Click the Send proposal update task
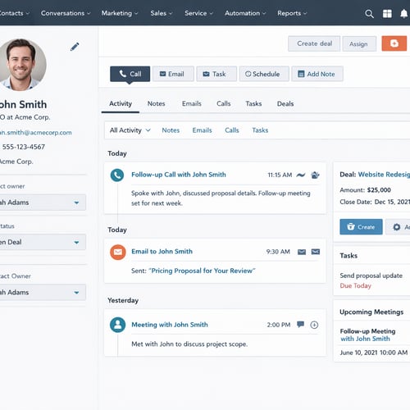Image resolution: width=410 pixels, height=410 pixels. click(x=371, y=276)
